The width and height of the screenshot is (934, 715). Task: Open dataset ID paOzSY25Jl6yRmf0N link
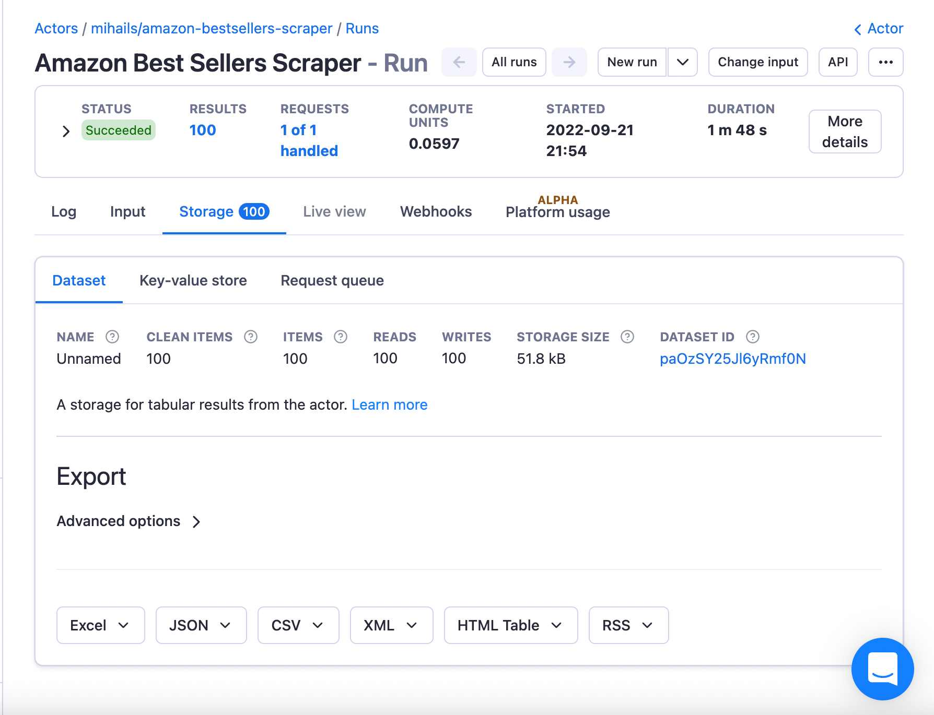click(x=733, y=359)
